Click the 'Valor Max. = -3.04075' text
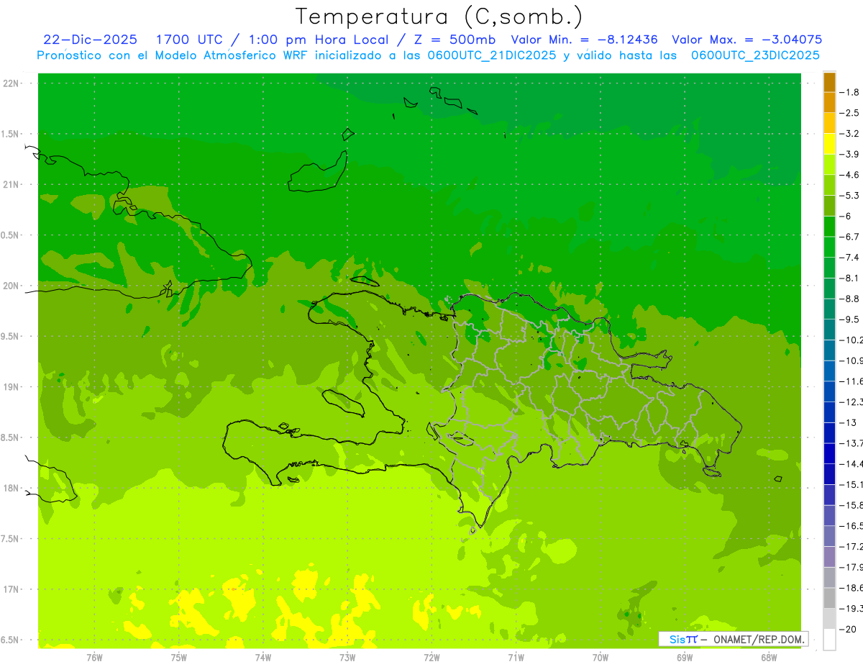This screenshot has width=863, height=667. tap(746, 40)
